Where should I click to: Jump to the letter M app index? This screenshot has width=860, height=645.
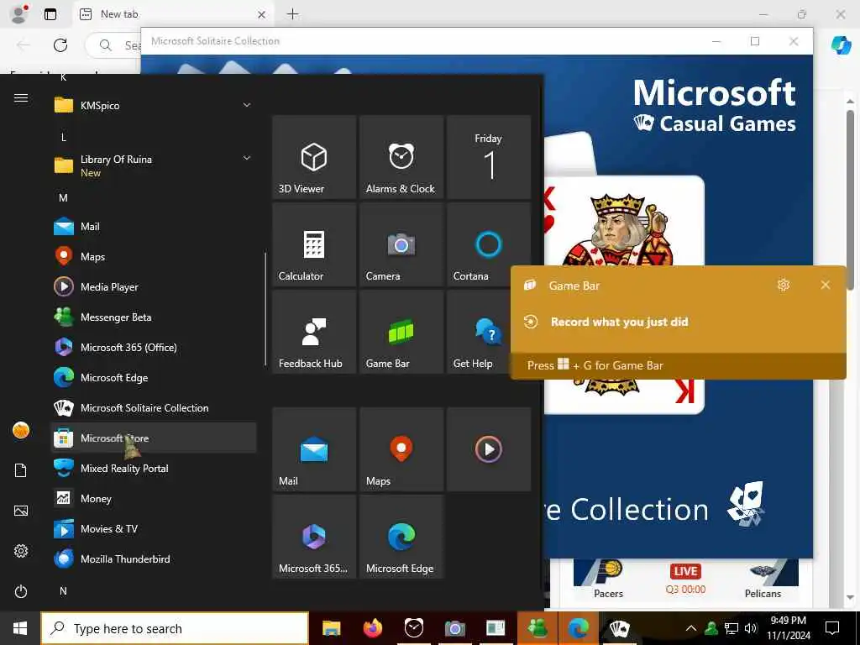(x=63, y=197)
